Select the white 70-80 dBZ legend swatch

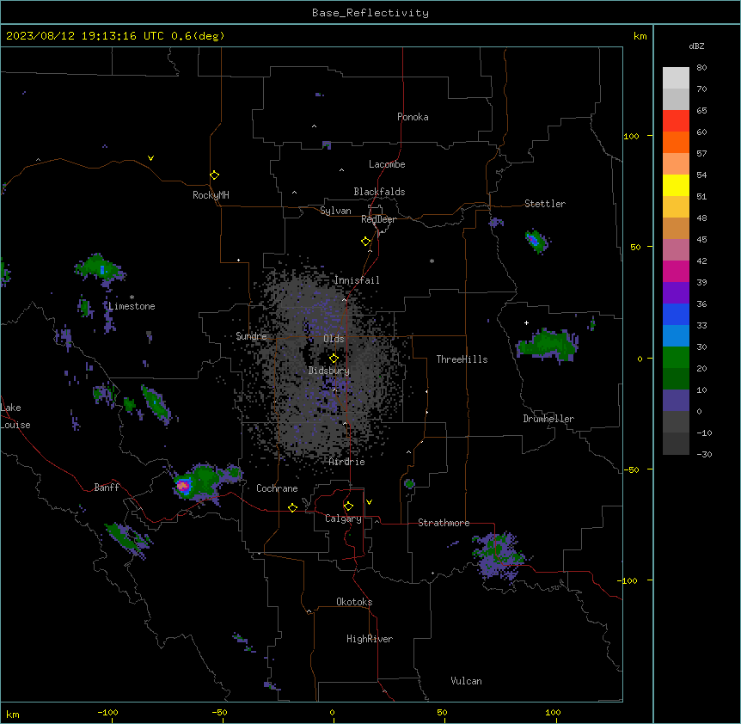pos(676,78)
